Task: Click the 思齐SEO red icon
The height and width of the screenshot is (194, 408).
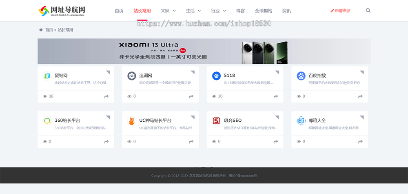Action: 216,121
